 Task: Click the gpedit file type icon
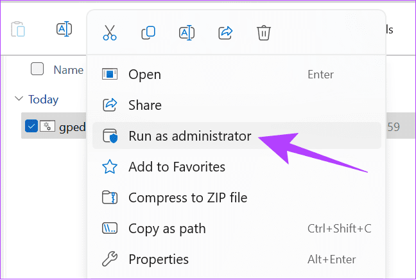click(x=48, y=127)
